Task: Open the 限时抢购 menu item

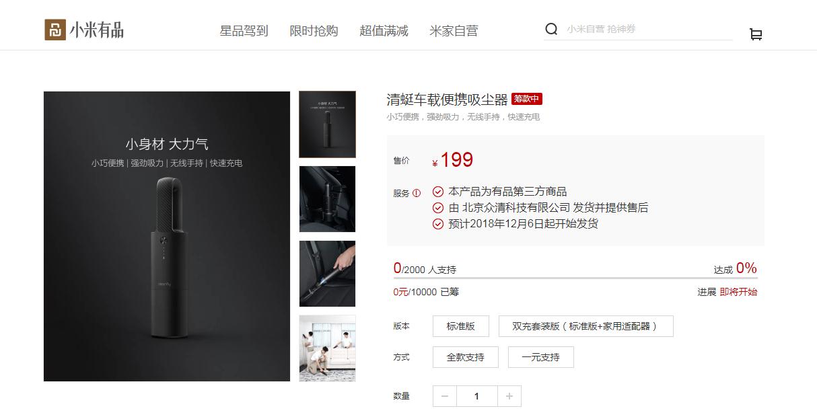Action: coord(314,31)
